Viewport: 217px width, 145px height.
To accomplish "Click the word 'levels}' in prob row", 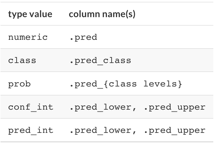I will point(162,84).
